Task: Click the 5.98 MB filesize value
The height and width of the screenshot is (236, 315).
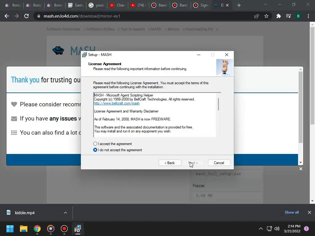Action: click(204, 195)
